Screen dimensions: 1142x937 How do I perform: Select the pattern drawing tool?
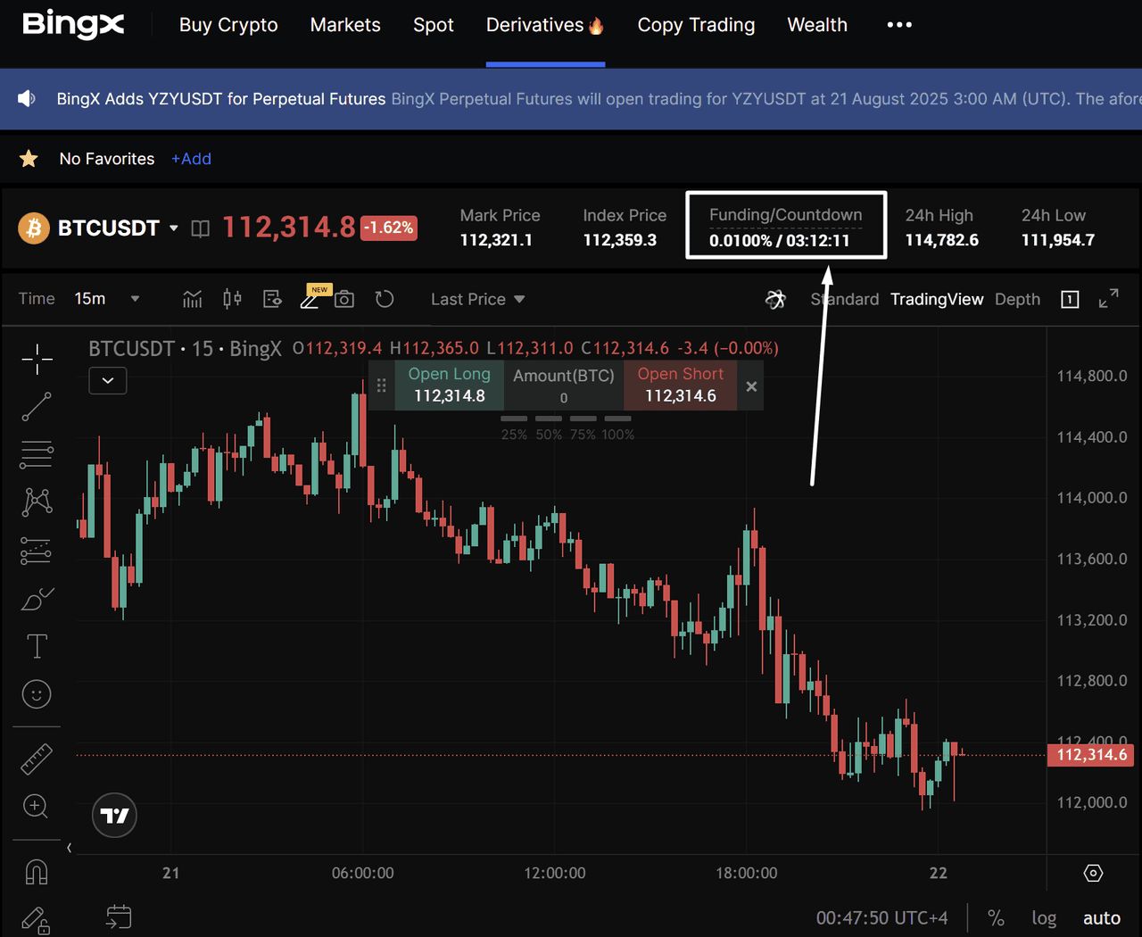[37, 502]
